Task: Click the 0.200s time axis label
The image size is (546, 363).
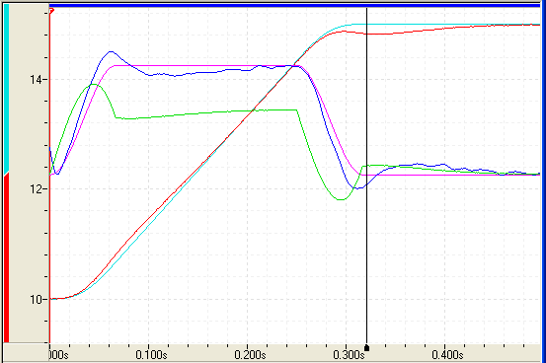Action: click(250, 355)
